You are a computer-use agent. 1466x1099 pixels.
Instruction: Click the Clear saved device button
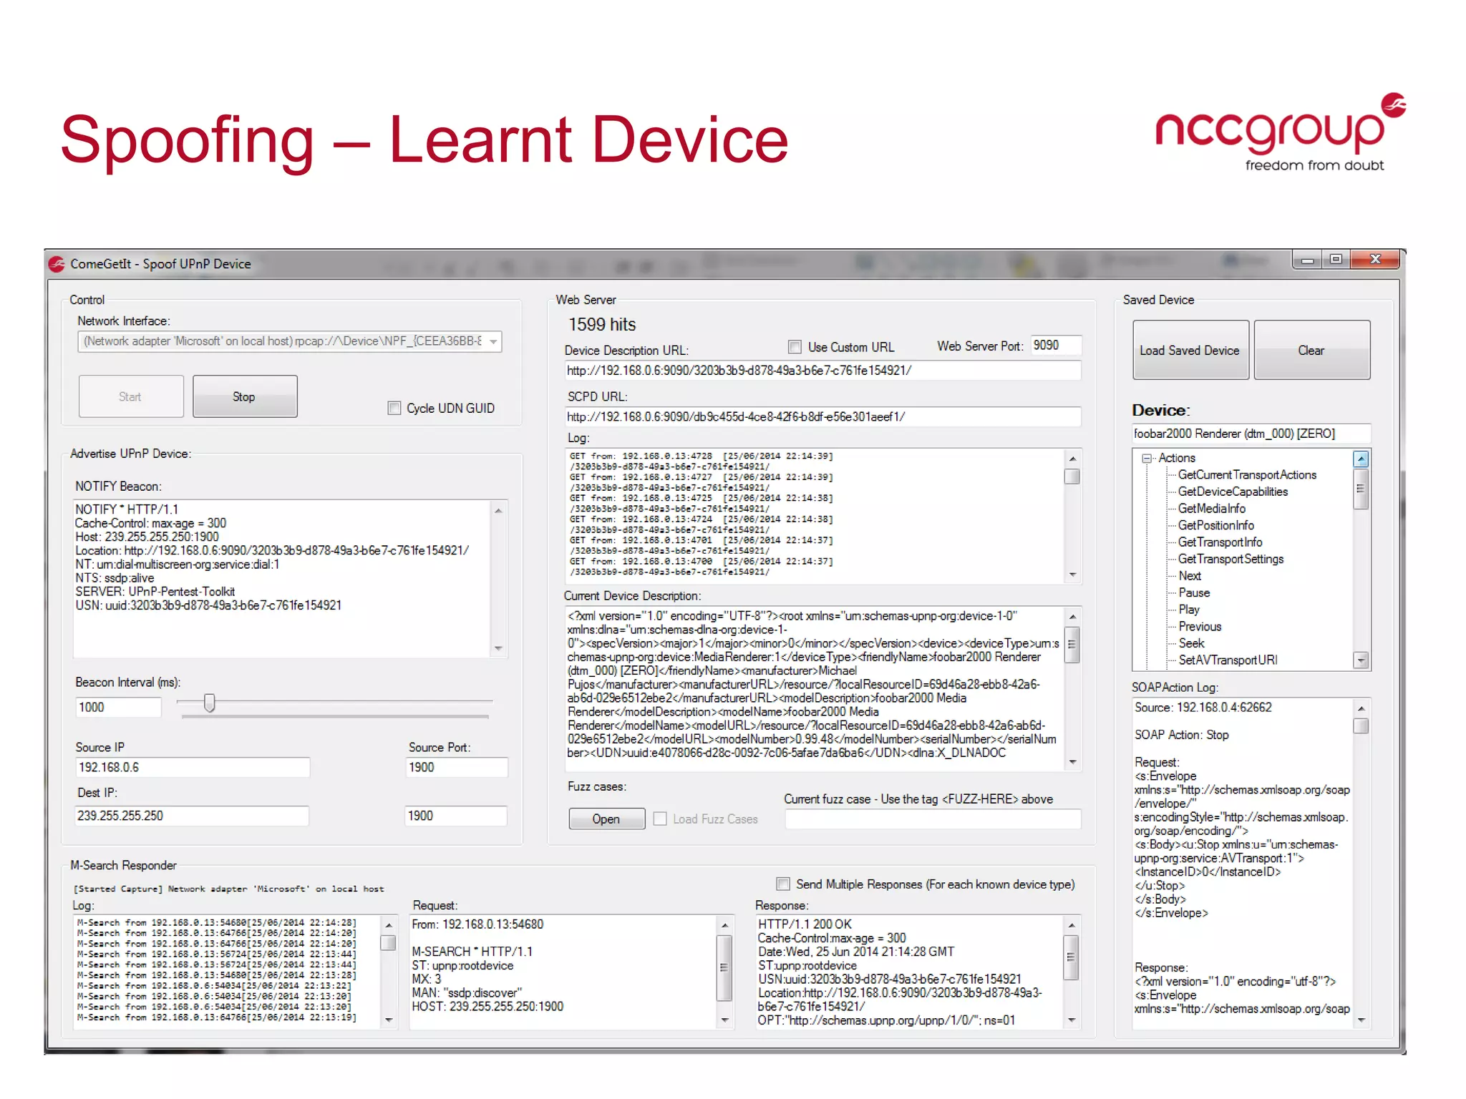pyautogui.click(x=1311, y=351)
